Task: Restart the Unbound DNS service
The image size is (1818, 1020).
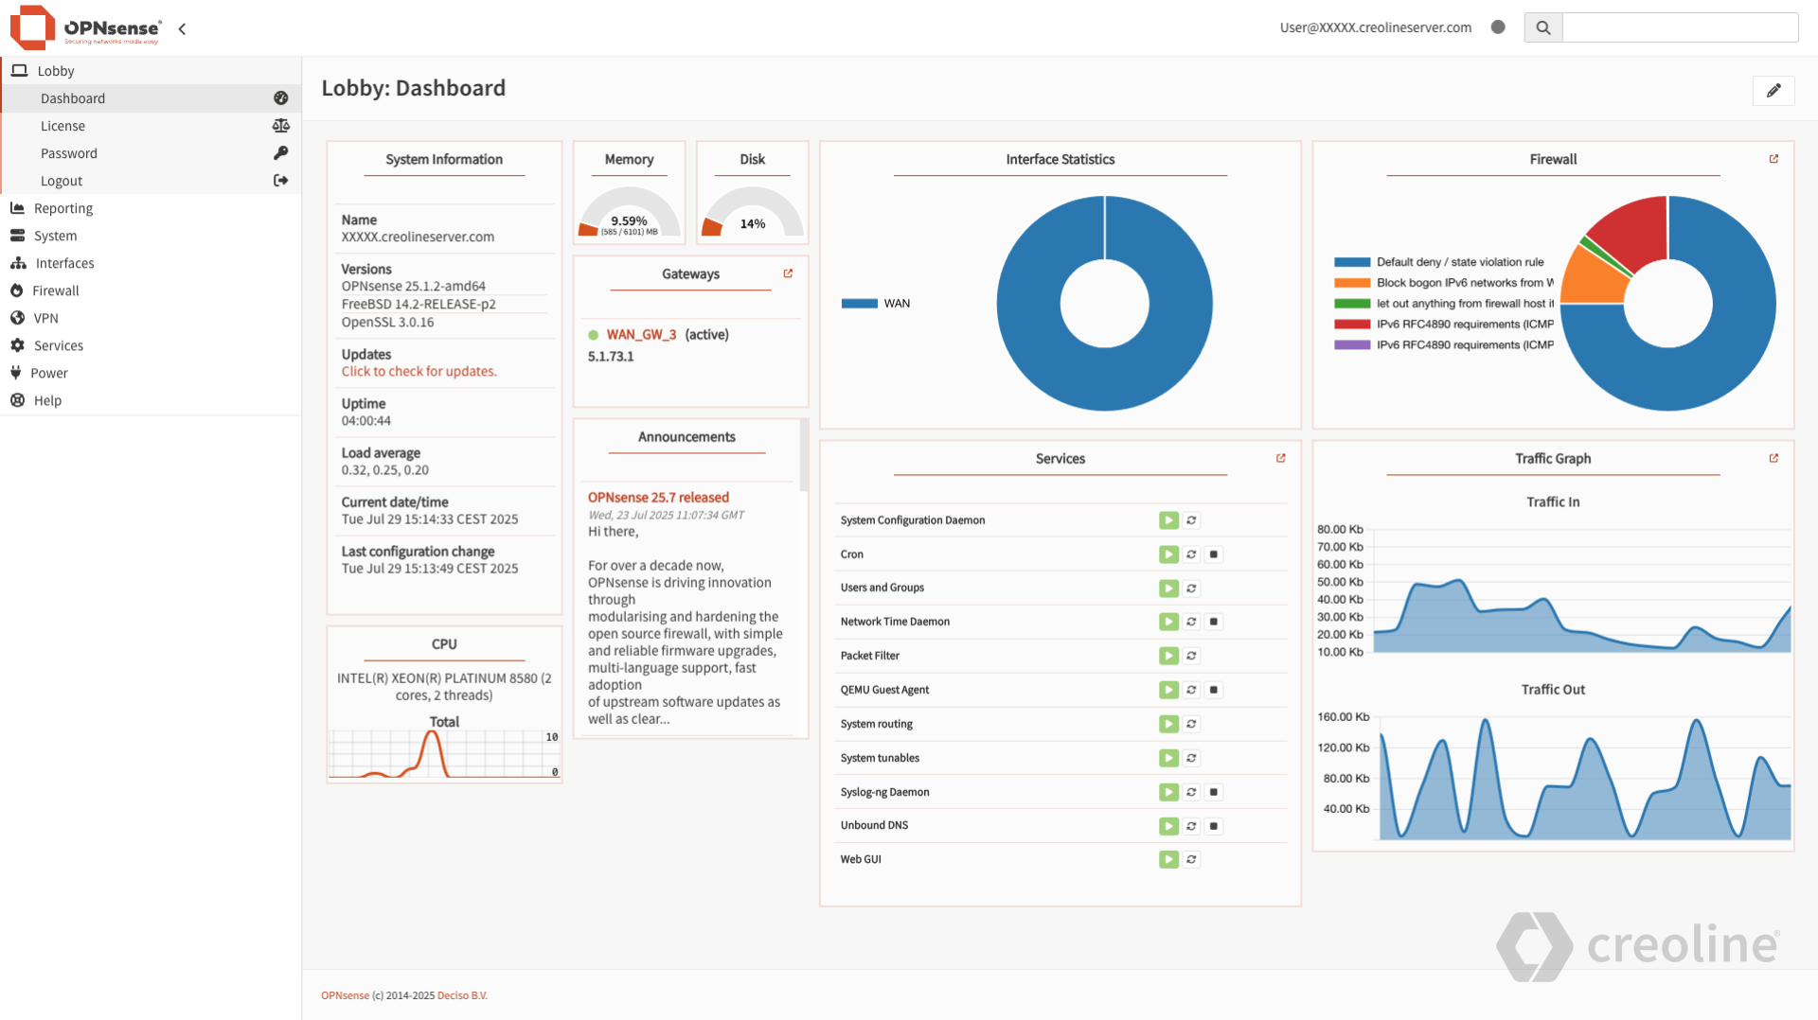Action: point(1191,826)
